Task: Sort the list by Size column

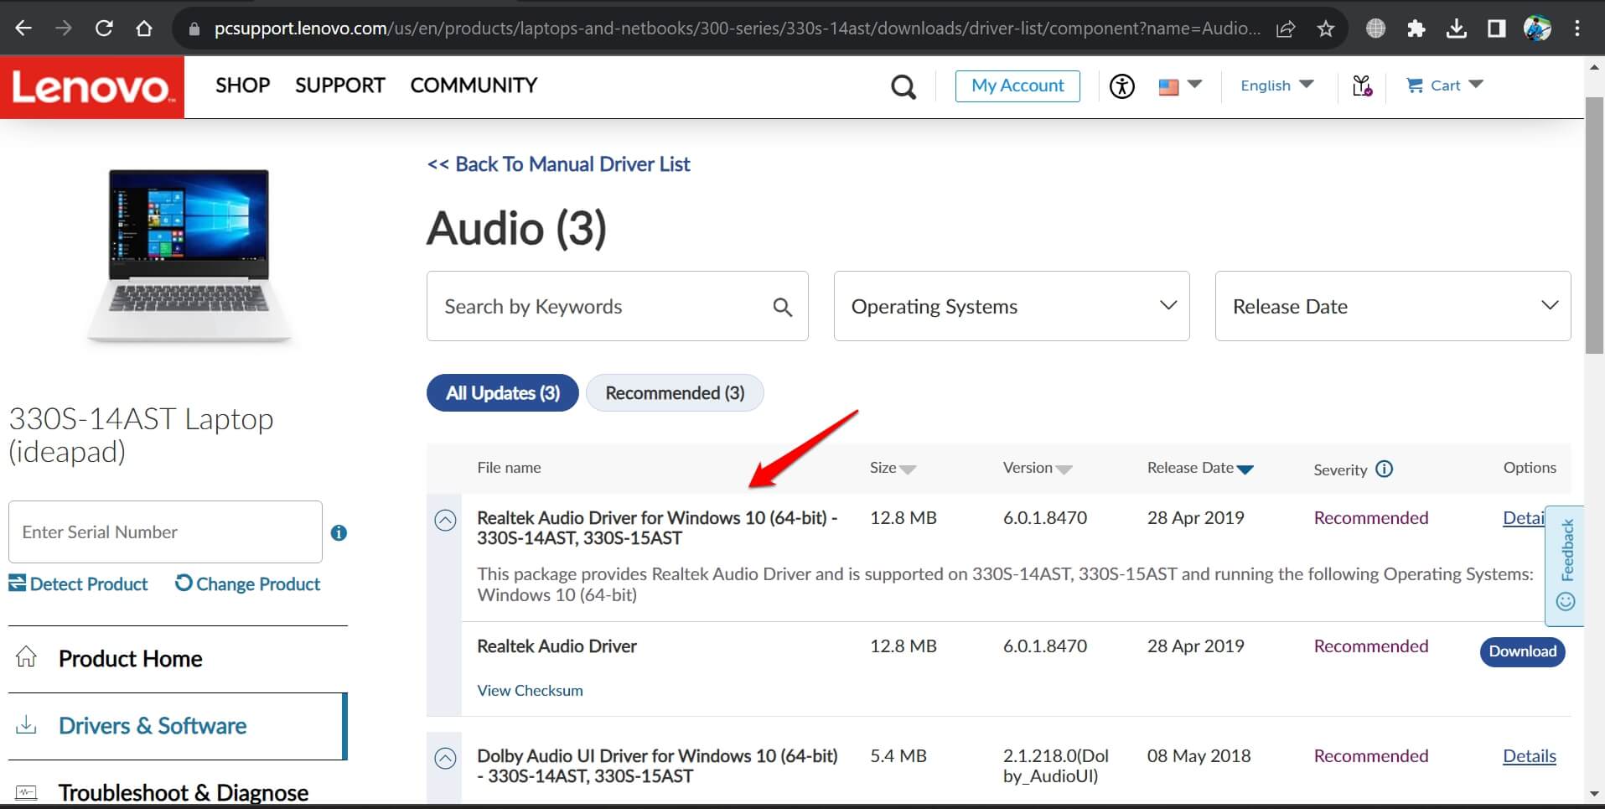Action: [892, 468]
